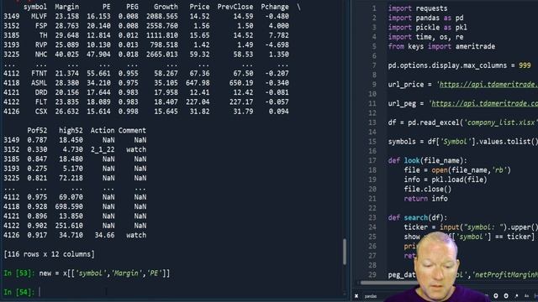Click 'company_list.xlsx' string in editor
The image size is (538, 302).
501,122
